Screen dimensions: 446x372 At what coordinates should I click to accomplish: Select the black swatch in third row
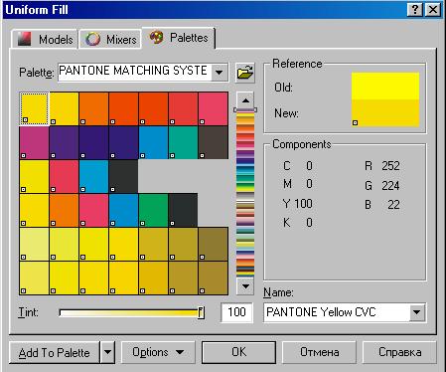[123, 176]
